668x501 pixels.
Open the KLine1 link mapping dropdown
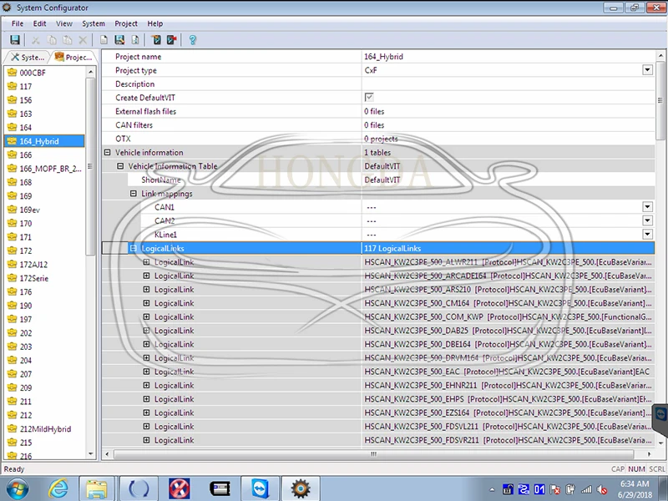648,235
